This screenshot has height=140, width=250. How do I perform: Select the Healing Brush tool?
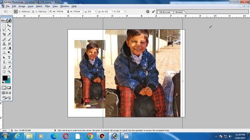[x=4, y=40]
